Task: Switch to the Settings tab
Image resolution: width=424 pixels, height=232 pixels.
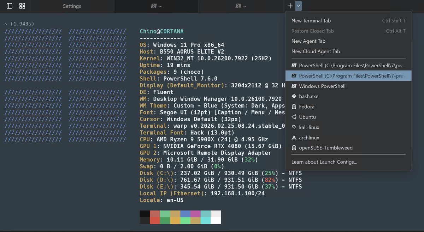Action: coord(72,6)
